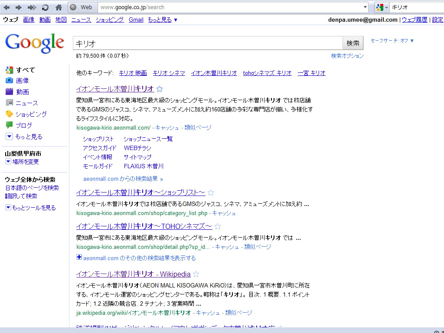Open イオンモール木曽川キリオ - Wikipedia result

point(134,274)
